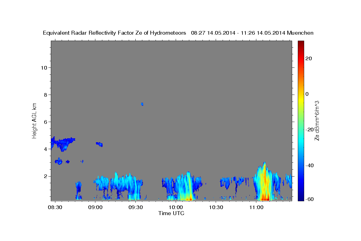Click the height tick label 2

coord(45,176)
